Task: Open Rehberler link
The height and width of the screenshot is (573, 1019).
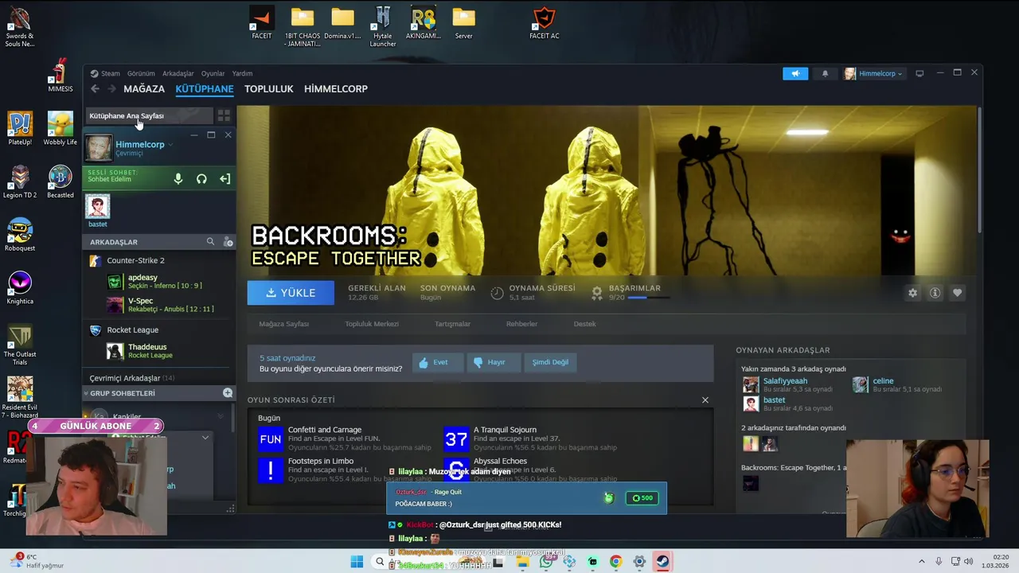Action: pos(522,324)
